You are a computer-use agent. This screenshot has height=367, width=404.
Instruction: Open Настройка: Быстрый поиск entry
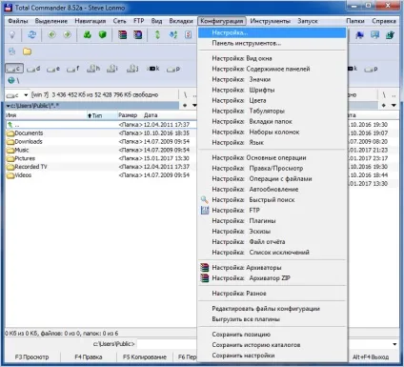[272, 200]
